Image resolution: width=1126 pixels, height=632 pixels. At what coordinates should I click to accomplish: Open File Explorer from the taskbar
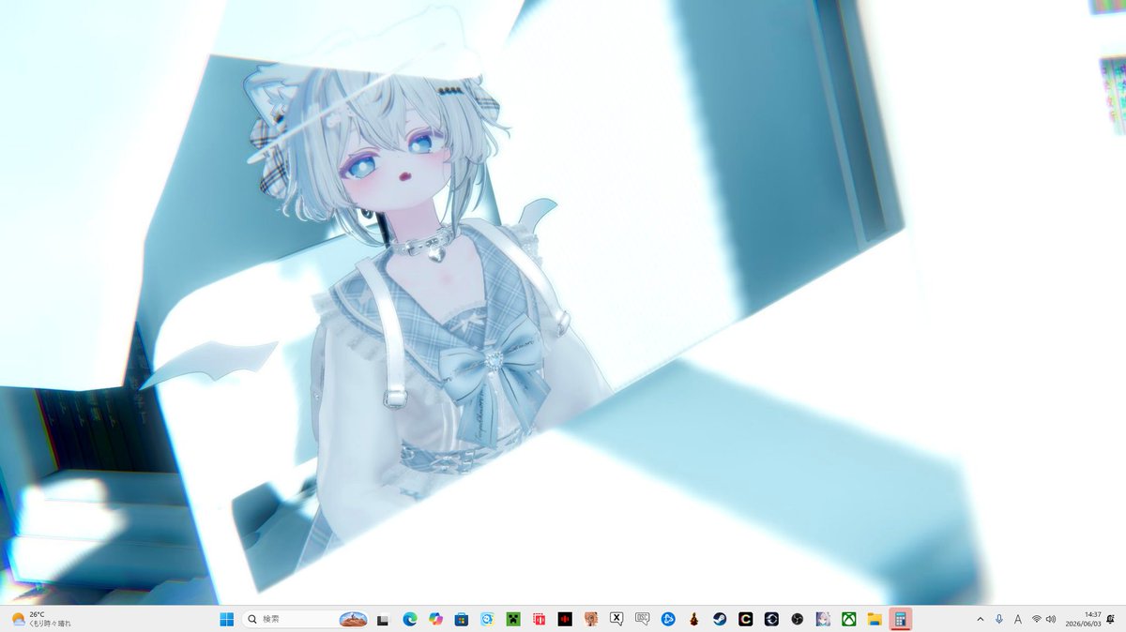point(875,619)
